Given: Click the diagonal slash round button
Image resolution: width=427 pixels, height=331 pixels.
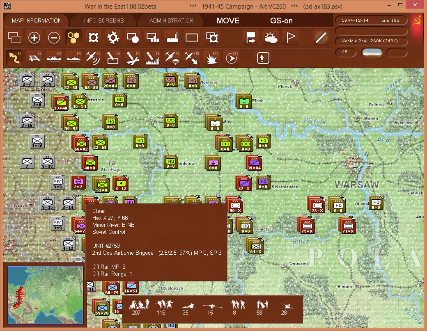Looking at the screenshot, I should 321,38.
